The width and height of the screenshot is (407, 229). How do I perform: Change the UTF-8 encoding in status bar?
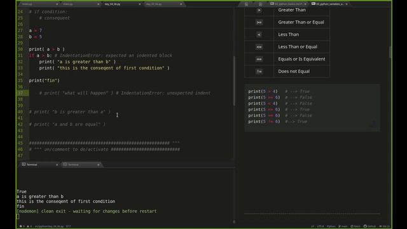click(320, 226)
